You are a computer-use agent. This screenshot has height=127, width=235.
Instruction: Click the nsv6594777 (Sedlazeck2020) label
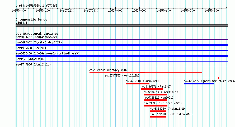point(36,37)
